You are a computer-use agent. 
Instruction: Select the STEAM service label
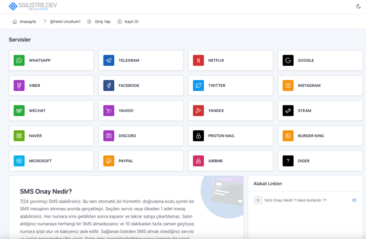(304, 111)
